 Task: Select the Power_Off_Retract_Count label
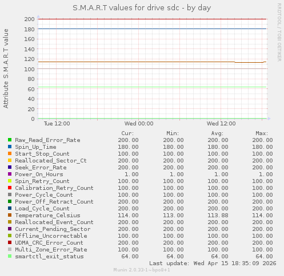[x=54, y=202]
